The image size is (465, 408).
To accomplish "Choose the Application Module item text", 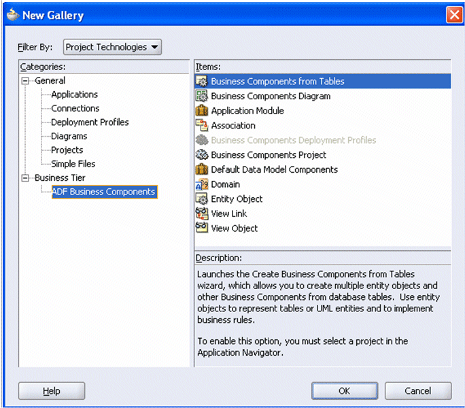I will 247,111.
